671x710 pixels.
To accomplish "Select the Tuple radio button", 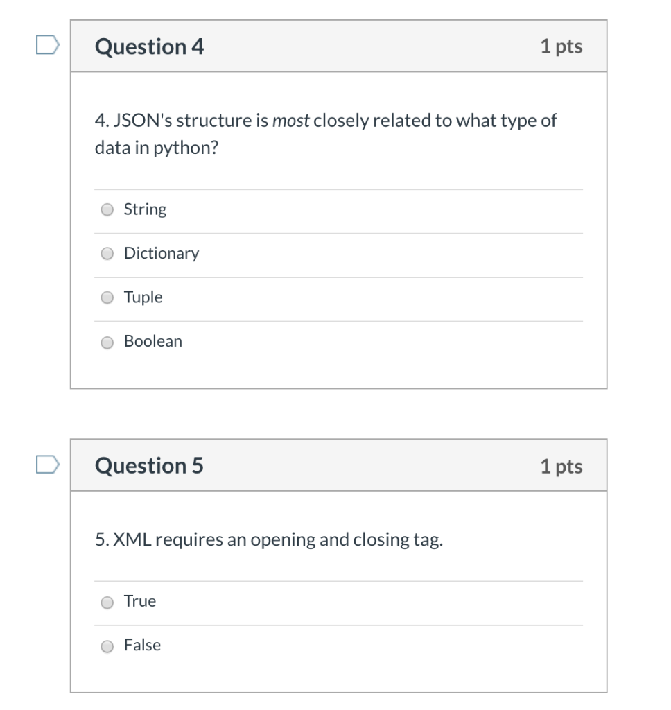I will [107, 297].
